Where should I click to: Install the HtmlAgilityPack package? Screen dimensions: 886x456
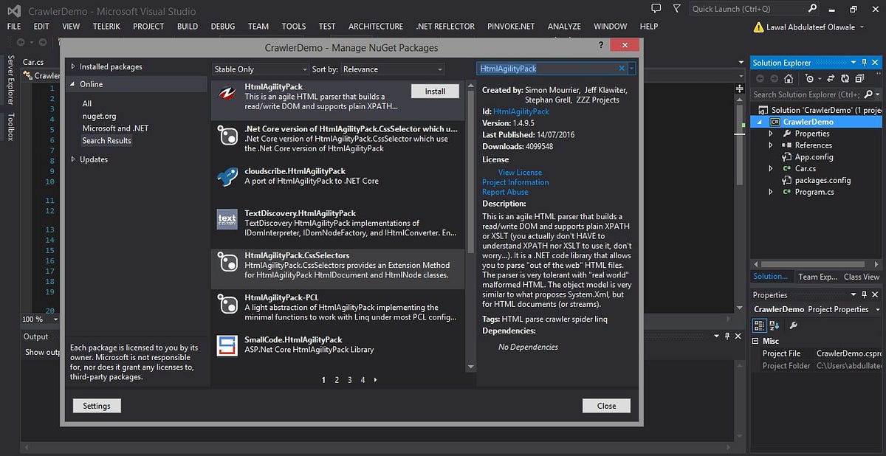435,91
